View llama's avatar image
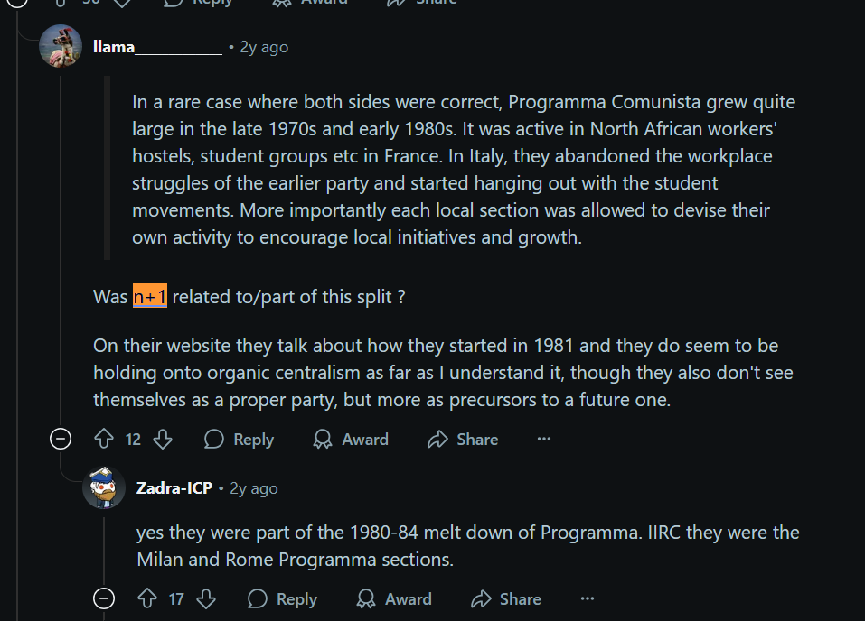Viewport: 865px width, 621px height. [x=61, y=46]
